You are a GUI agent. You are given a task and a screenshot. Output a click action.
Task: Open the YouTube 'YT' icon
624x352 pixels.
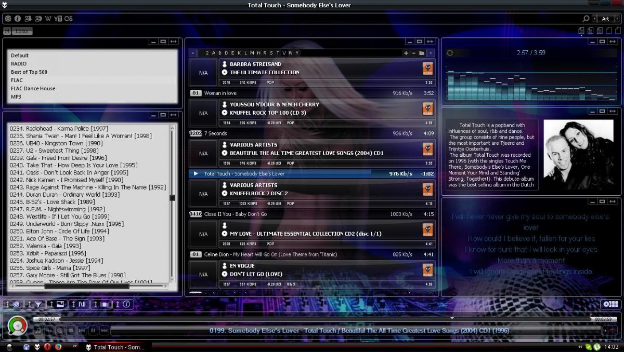pos(58,19)
